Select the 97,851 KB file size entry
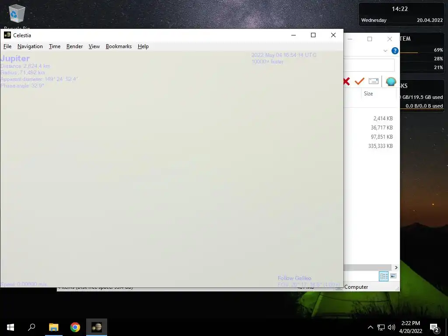 coord(381,136)
